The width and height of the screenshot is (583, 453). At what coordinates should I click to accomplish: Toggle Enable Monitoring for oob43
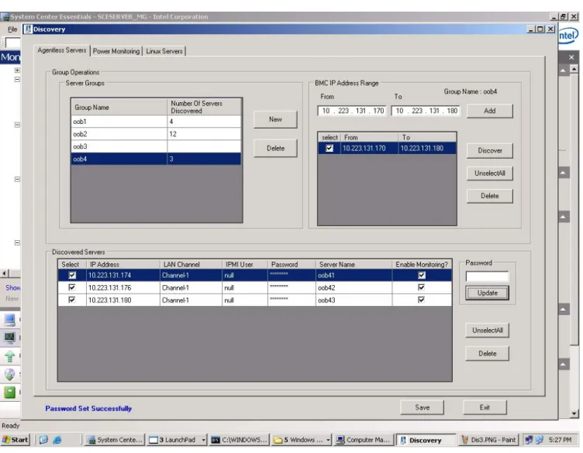pos(422,300)
